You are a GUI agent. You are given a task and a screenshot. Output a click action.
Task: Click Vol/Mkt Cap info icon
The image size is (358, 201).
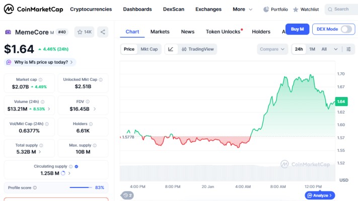click(x=47, y=124)
